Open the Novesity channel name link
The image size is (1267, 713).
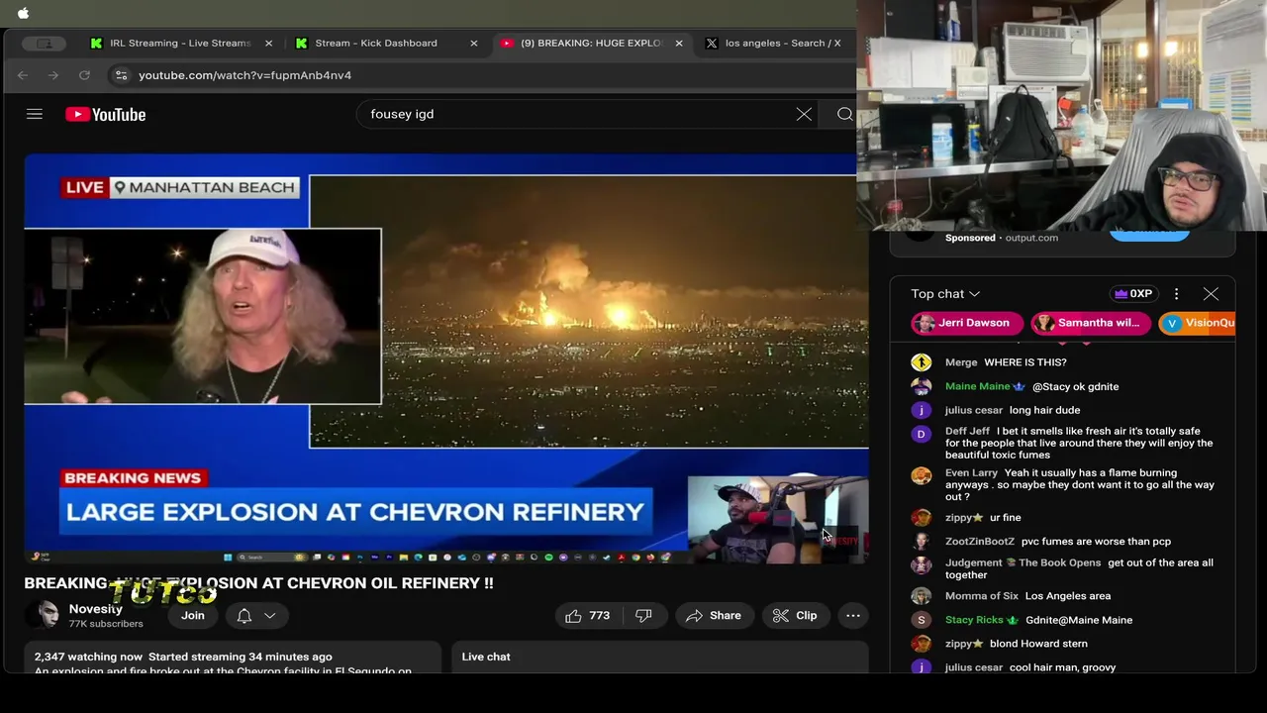pyautogui.click(x=95, y=609)
